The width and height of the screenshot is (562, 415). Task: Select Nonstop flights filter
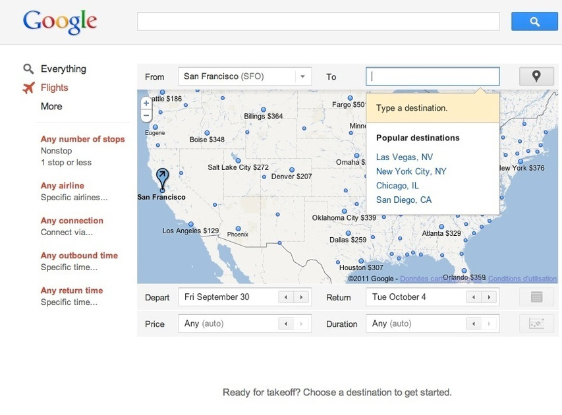click(x=56, y=150)
